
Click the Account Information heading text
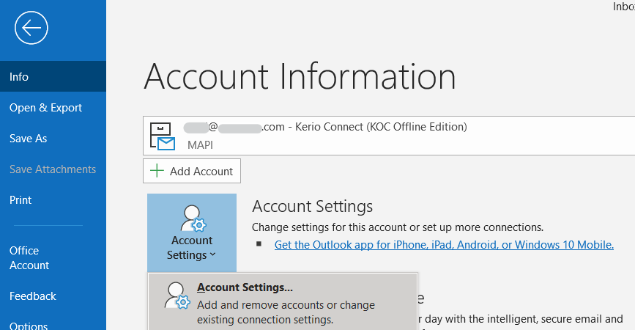[x=300, y=76]
